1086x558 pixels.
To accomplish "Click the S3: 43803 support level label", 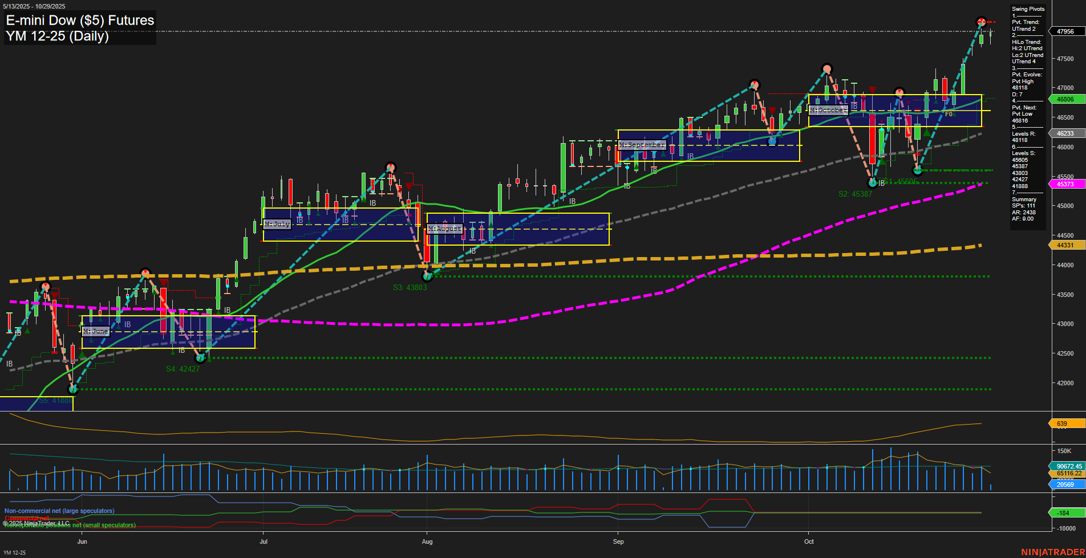I will pyautogui.click(x=410, y=287).
